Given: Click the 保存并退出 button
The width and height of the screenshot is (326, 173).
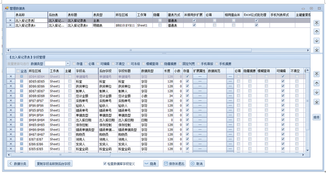Looking at the screenshot, I should point(174,164).
